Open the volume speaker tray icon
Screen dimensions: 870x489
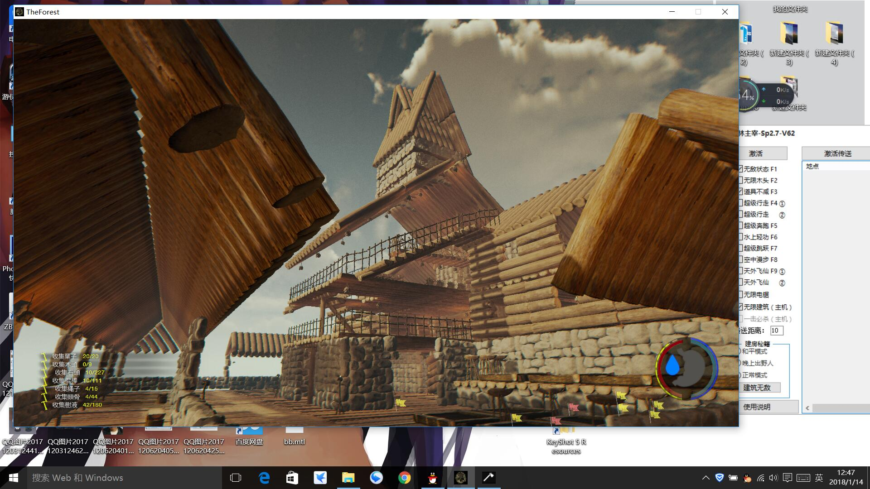coord(773,478)
